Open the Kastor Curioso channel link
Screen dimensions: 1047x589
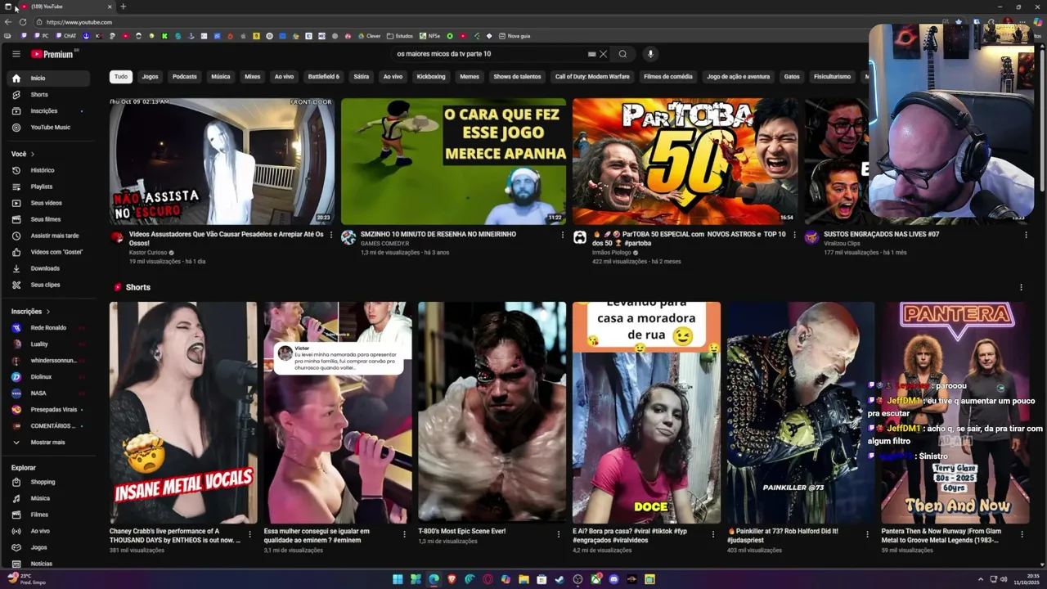click(148, 253)
